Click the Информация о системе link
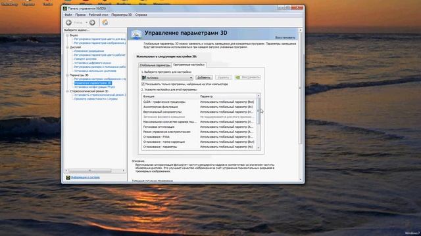Screen dimensions: 421x236 coord(86,178)
